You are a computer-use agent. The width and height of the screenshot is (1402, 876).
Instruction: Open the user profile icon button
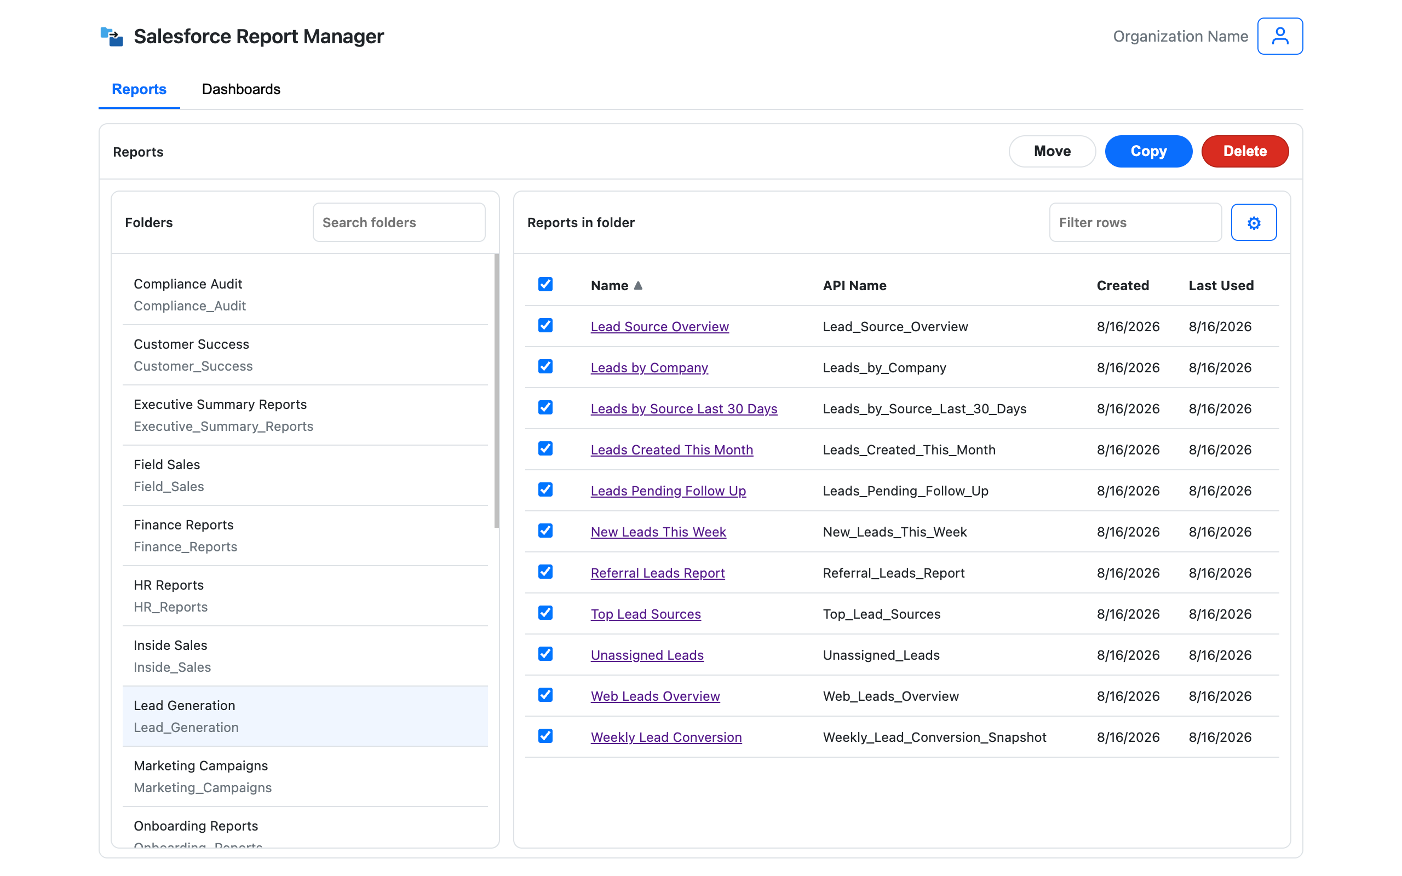pos(1280,36)
